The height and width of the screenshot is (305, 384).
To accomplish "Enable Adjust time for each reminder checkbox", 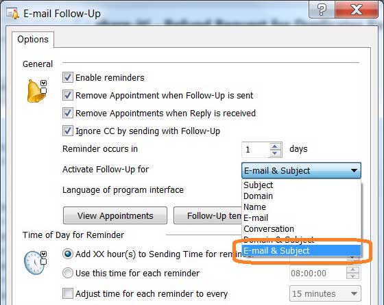I will tap(68, 293).
